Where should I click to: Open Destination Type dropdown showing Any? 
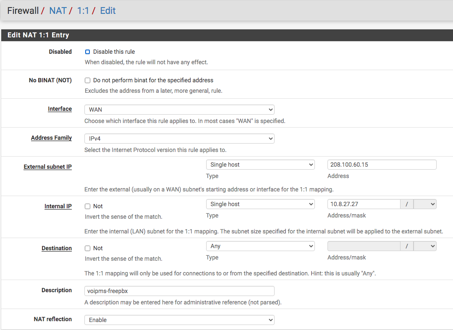point(260,246)
